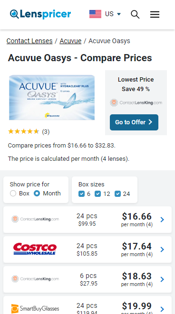Uncheck the 6 box size checkbox
Image resolution: width=175 pixels, height=314 pixels.
(x=81, y=194)
